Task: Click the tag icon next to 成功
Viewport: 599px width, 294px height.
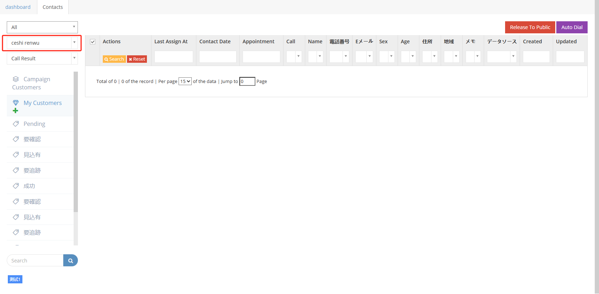Action: tap(16, 186)
